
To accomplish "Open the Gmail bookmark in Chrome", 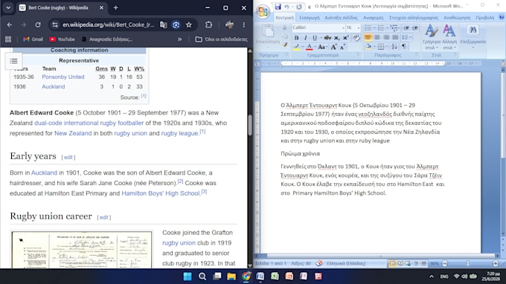I will pyautogui.click(x=33, y=39).
